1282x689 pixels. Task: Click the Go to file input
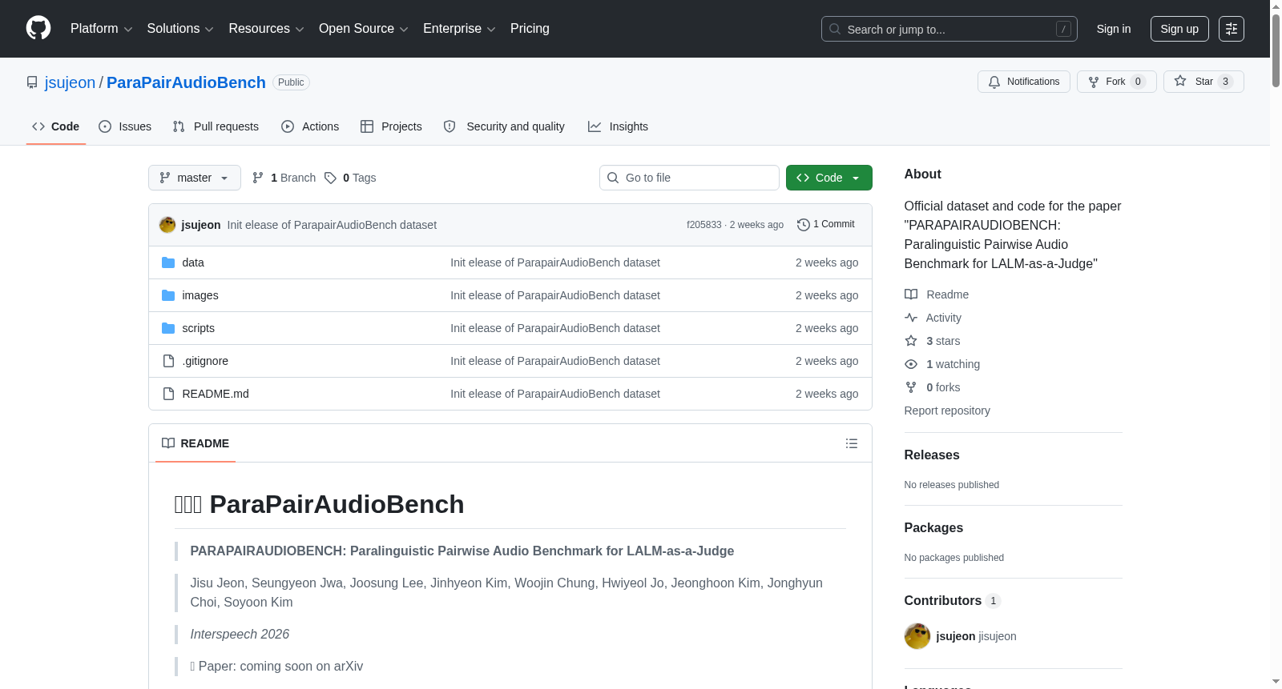point(689,178)
